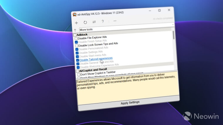Click the Don't Show Copilot in Taskbar text
The width and height of the screenshot is (223, 125).
98,73
